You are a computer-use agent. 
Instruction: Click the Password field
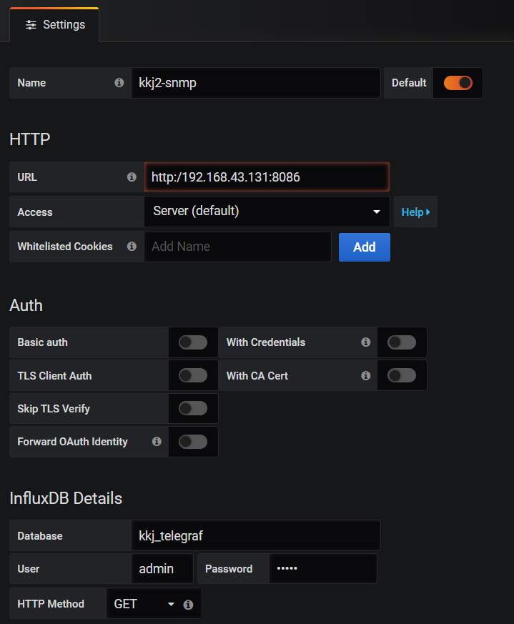click(323, 569)
